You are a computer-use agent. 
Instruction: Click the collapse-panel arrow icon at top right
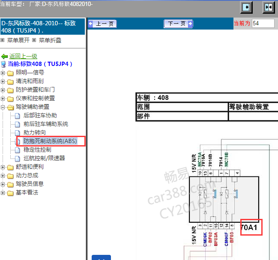tap(246, 7)
